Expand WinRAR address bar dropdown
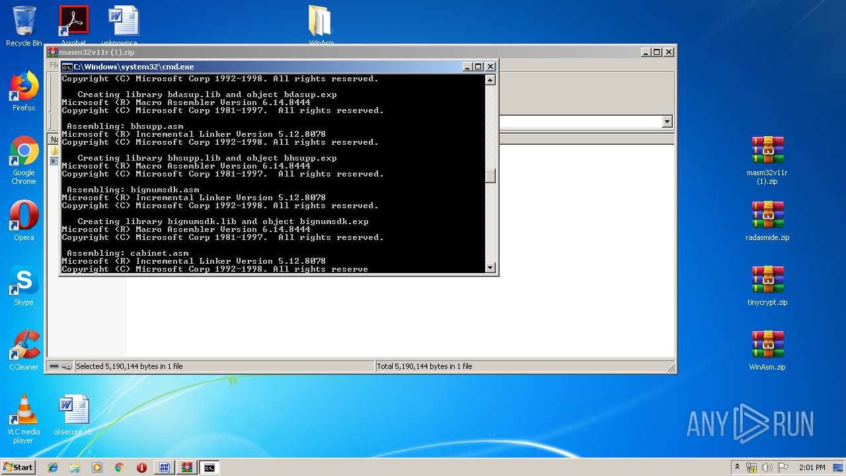This screenshot has width=846, height=476. [x=667, y=122]
